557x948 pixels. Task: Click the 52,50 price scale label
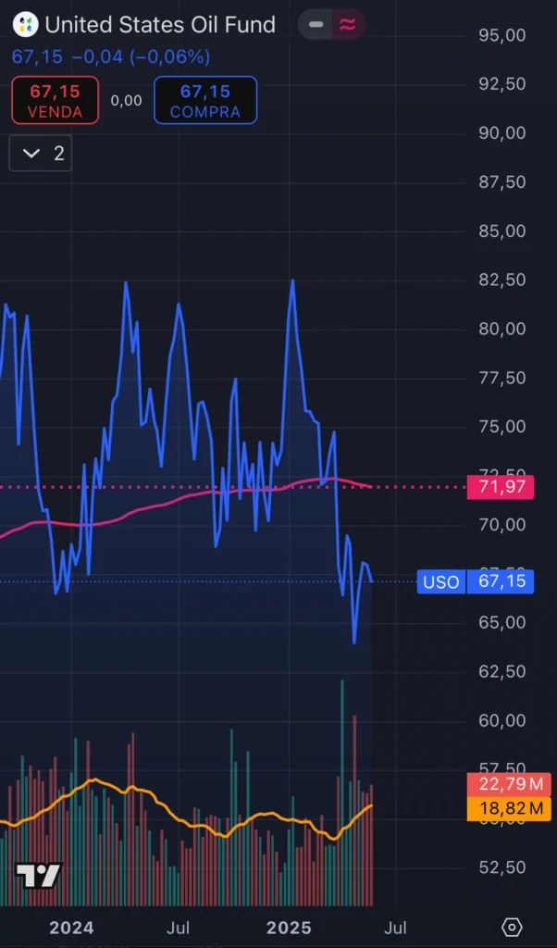click(x=502, y=867)
